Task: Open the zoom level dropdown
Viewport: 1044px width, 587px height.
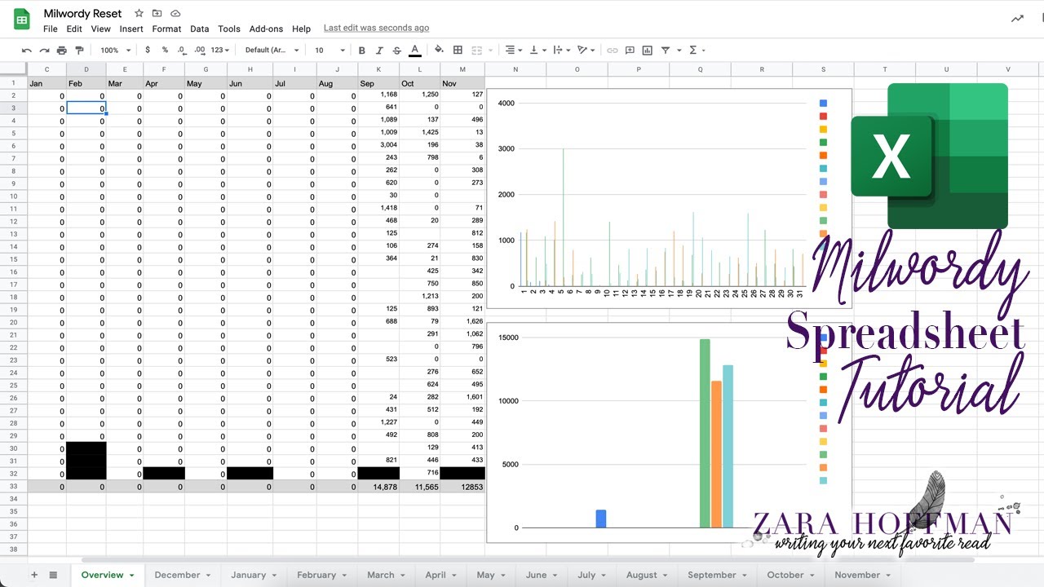Action: click(115, 51)
